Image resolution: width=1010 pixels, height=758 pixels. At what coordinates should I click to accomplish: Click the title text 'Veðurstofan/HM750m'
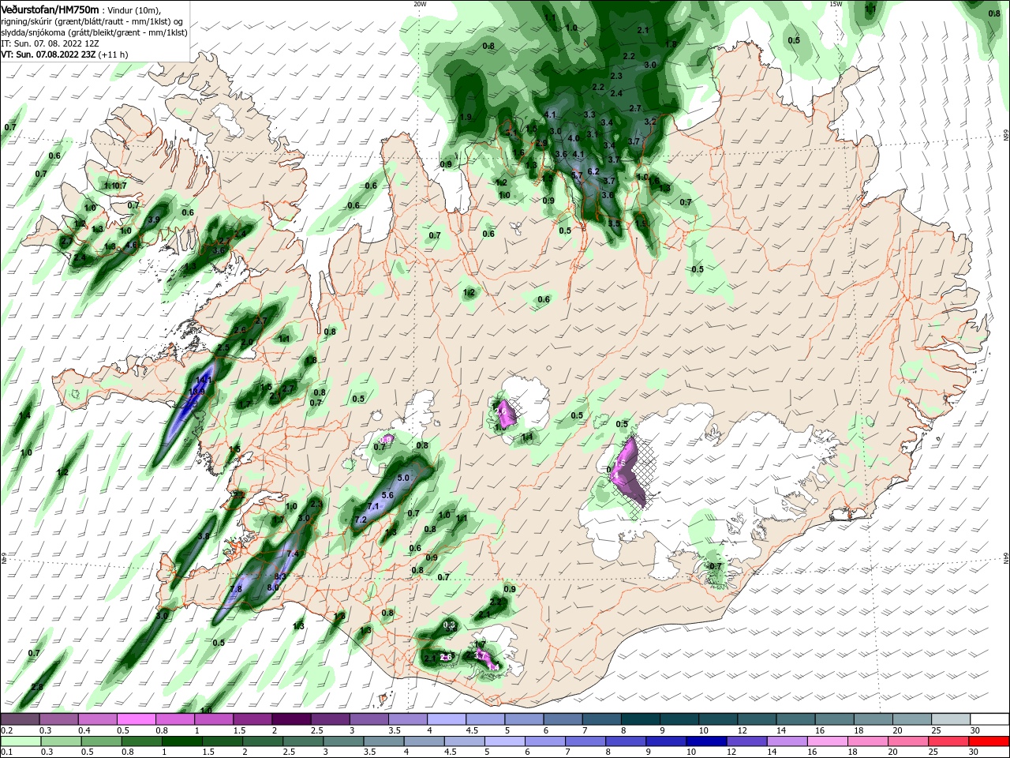coord(50,9)
